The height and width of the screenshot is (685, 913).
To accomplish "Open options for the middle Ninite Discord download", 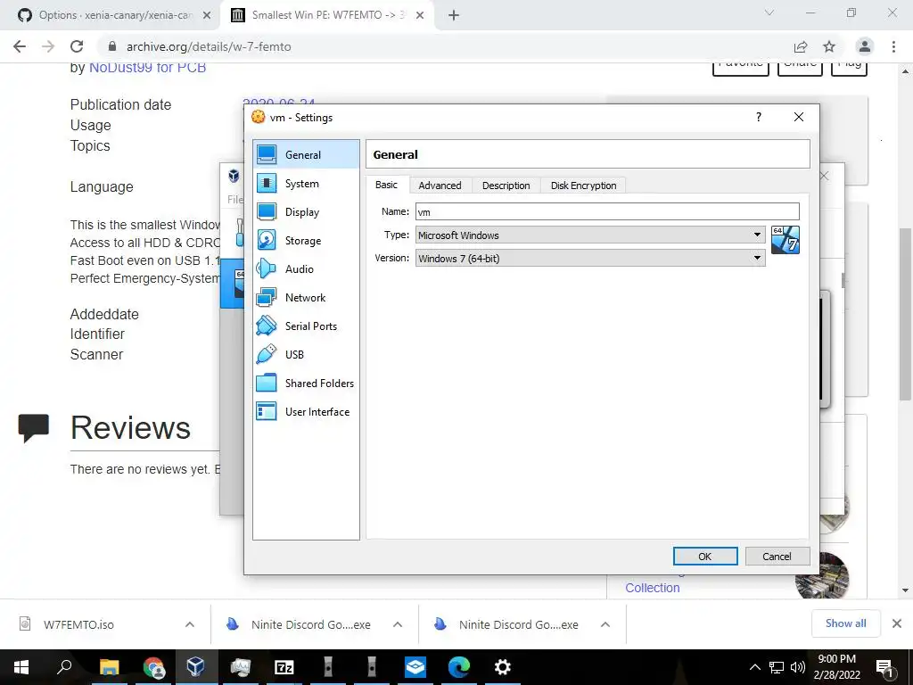I will tap(398, 624).
